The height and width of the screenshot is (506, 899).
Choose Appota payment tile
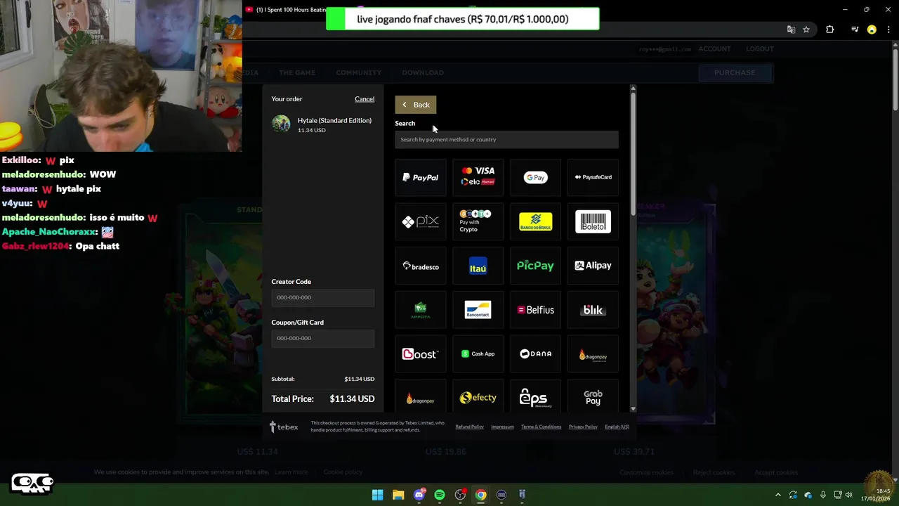tap(420, 310)
